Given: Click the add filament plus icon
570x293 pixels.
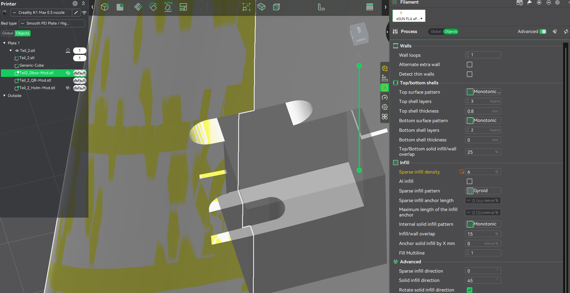Looking at the screenshot, I should [539, 2].
